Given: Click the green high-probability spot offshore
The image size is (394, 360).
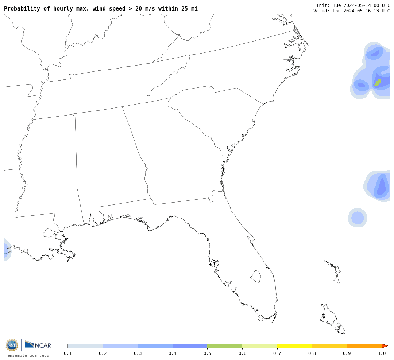Looking at the screenshot, I should pyautogui.click(x=378, y=82).
